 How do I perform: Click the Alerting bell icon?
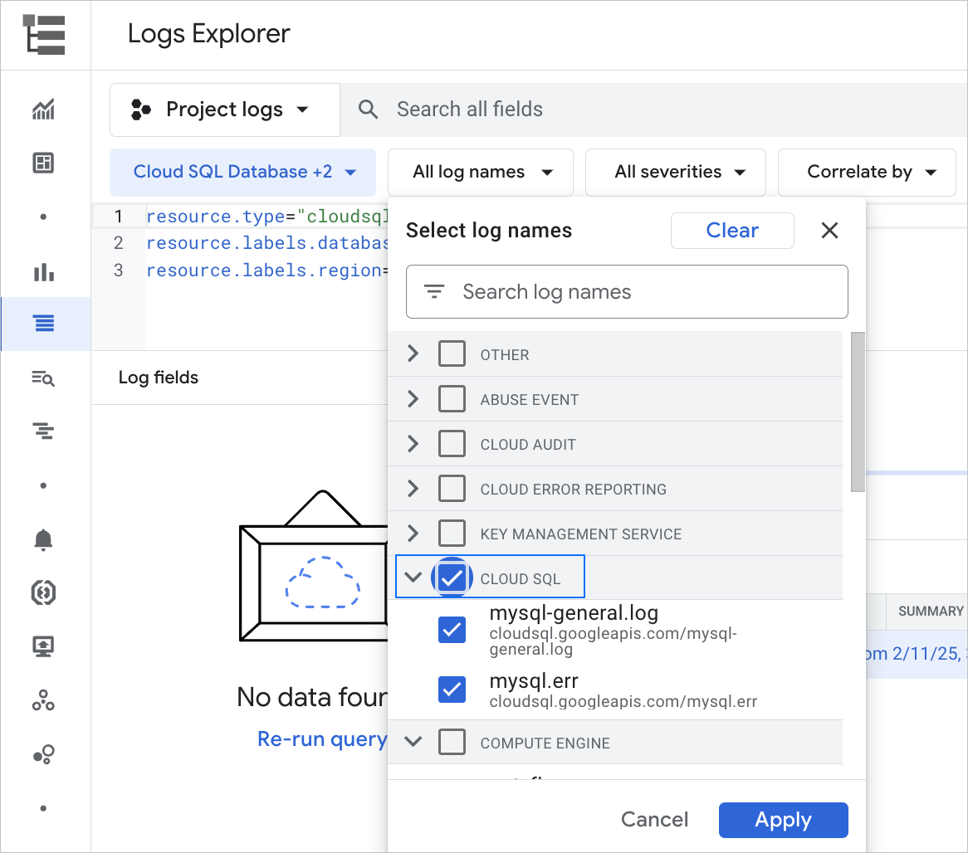pos(43,539)
